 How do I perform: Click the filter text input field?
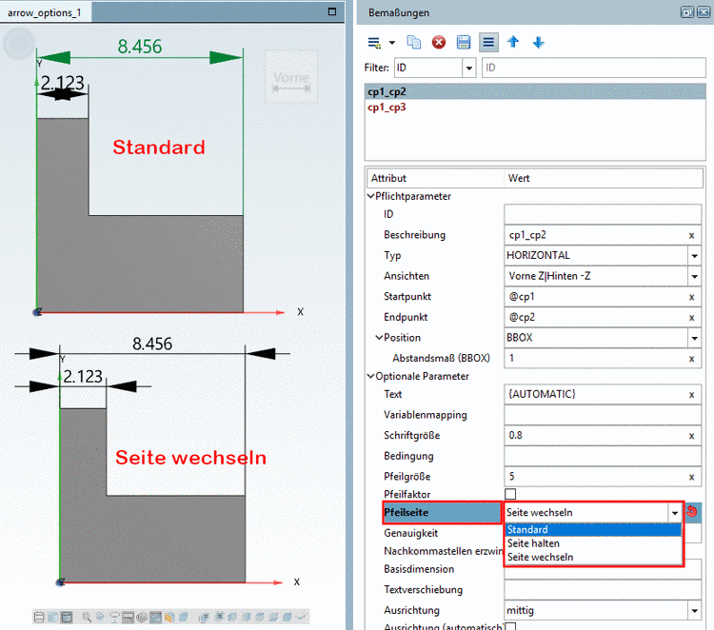coord(593,68)
